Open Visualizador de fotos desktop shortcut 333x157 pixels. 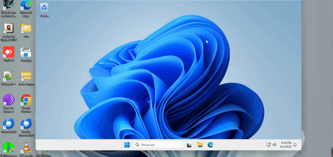coord(9,9)
